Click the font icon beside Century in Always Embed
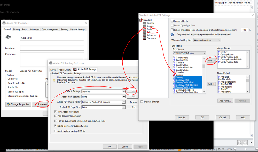This screenshot has width=258, height=152. (x=219, y=52)
